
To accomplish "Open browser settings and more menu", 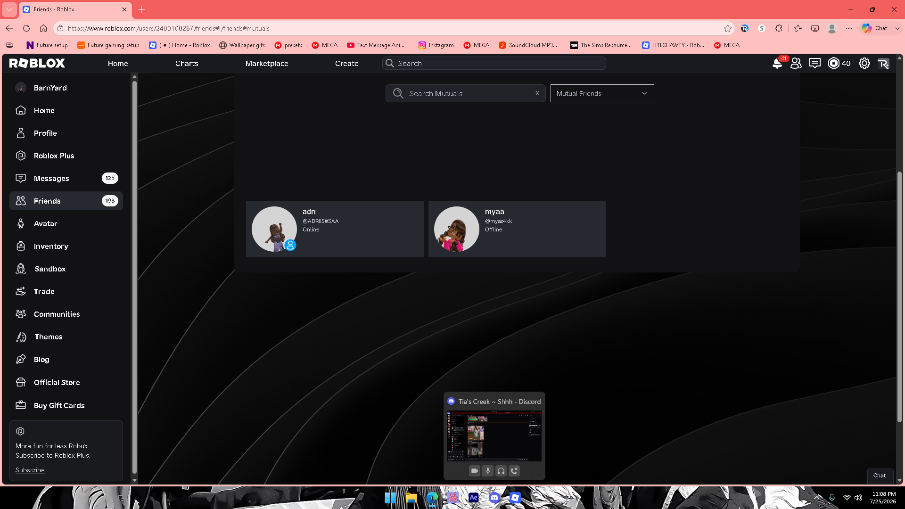I will tap(849, 28).
